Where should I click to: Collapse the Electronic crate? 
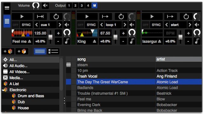click(3, 90)
